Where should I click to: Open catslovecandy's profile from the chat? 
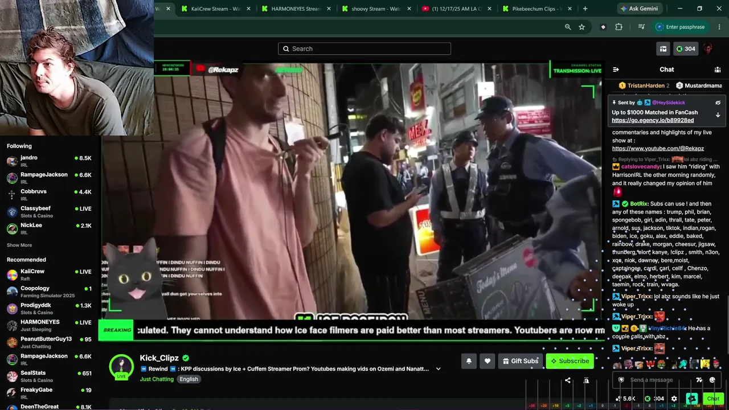[641, 166]
